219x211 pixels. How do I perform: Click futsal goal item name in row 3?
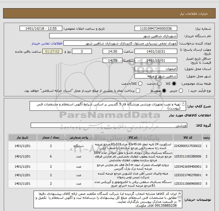tap(133, 167)
